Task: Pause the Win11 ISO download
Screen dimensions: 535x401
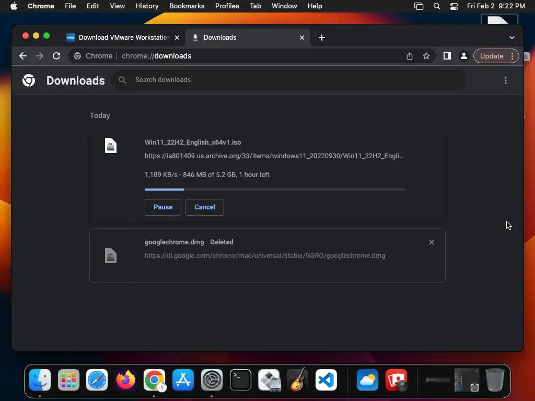Action: (163, 207)
